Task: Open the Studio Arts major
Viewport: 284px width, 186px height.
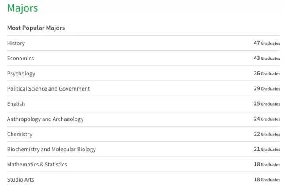Action: click(21, 180)
